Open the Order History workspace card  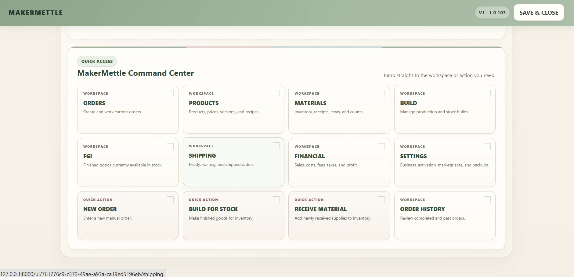point(445,216)
